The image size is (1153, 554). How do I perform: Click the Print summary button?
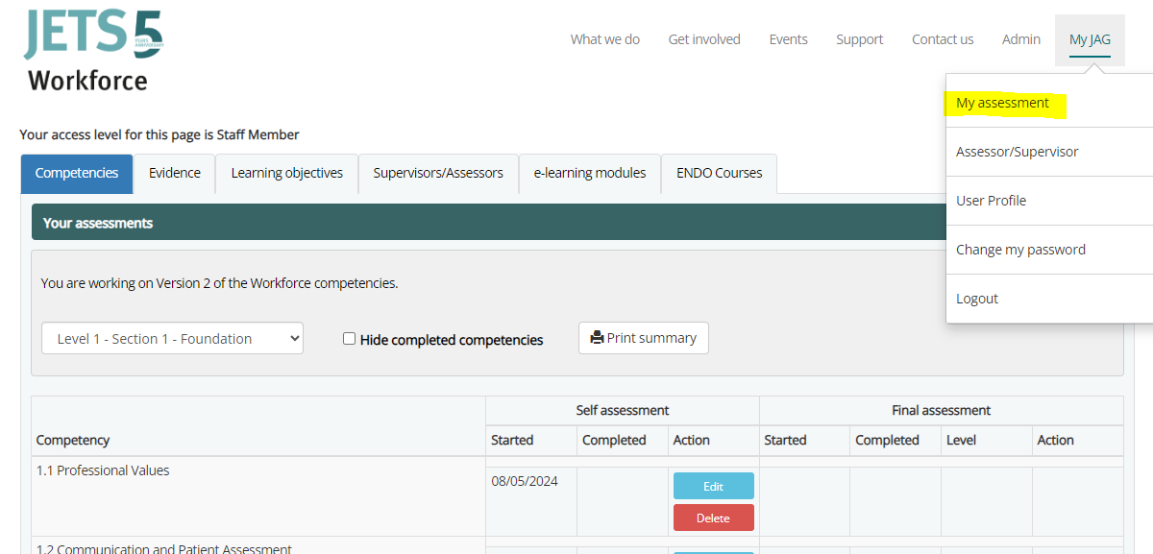tap(643, 338)
